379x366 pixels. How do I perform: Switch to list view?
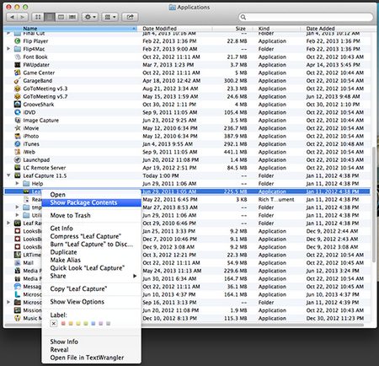[50, 17]
